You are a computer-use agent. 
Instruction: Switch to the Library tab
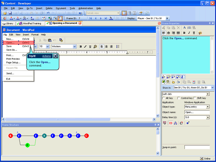(8, 23)
